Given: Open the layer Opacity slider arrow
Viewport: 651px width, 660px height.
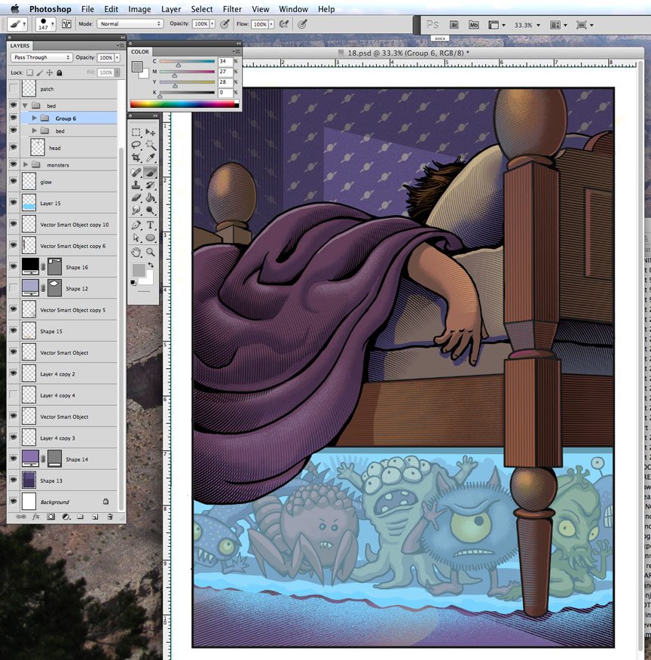Looking at the screenshot, I should pos(118,57).
